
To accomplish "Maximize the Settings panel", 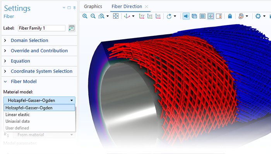I will tap(69, 8).
